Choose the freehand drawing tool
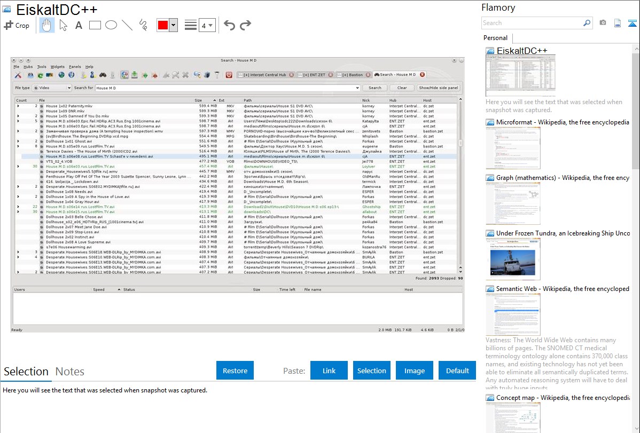Viewport: 640px width, 433px height. click(x=143, y=25)
